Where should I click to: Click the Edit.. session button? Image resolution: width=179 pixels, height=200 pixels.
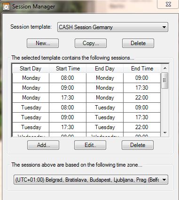90,145
